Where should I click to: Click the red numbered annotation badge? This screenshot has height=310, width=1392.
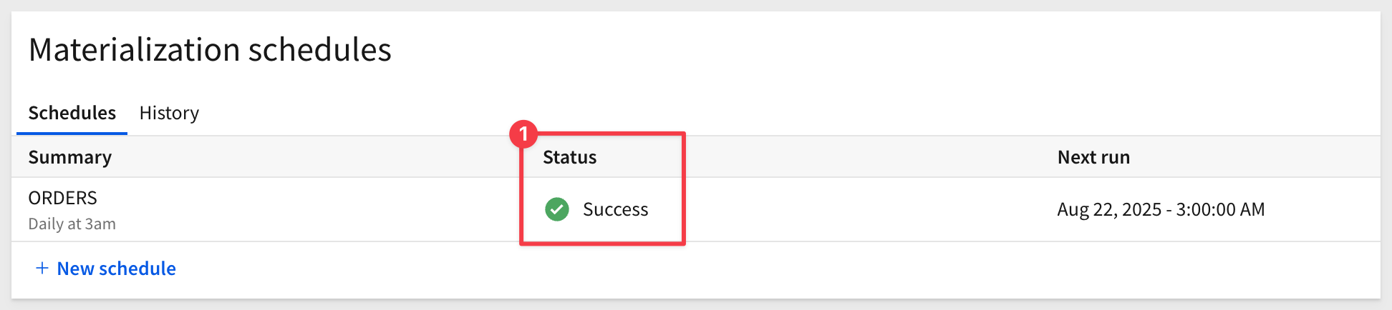pyautogui.click(x=523, y=134)
